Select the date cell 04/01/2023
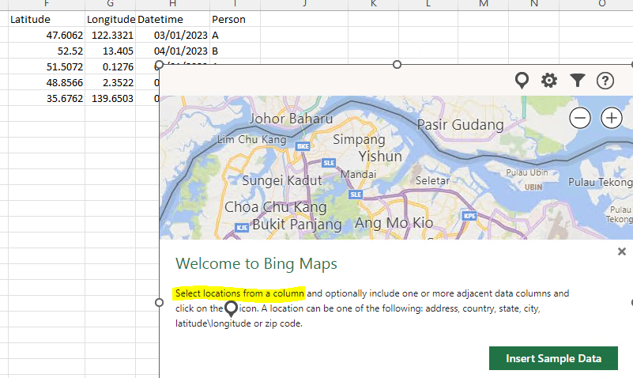 (173, 51)
